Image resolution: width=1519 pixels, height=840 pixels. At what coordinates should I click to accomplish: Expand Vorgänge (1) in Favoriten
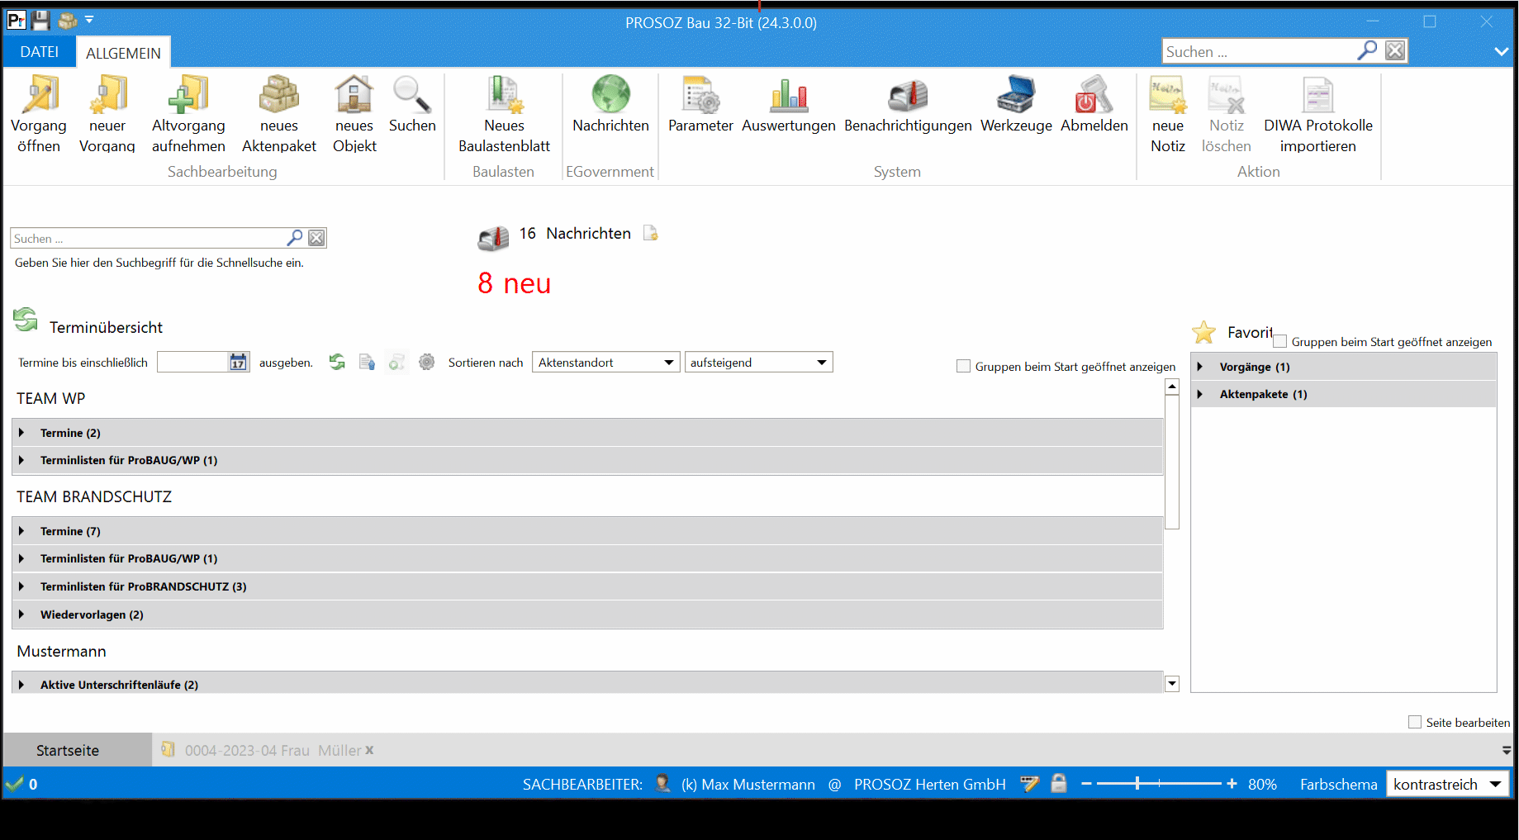click(x=1200, y=367)
